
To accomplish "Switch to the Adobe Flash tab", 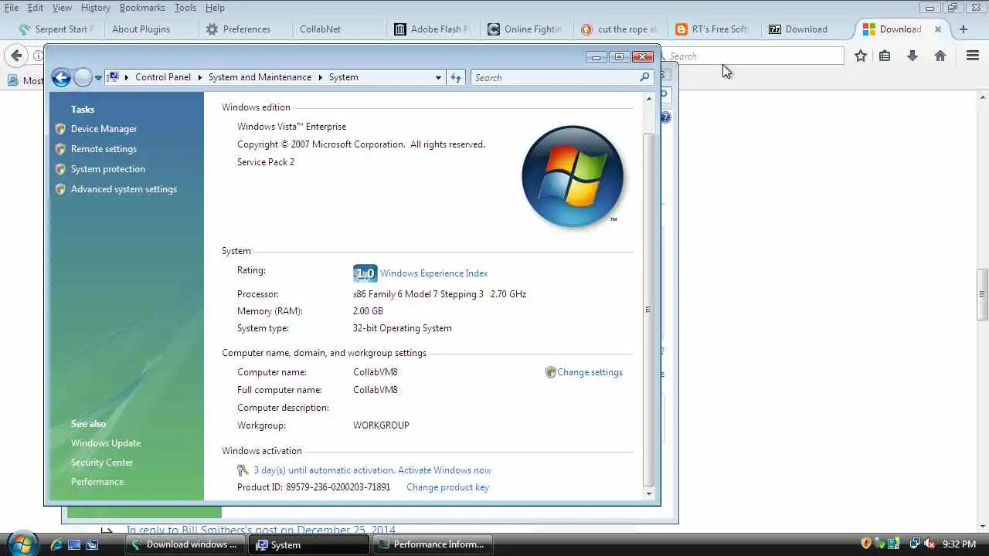I will coord(431,29).
